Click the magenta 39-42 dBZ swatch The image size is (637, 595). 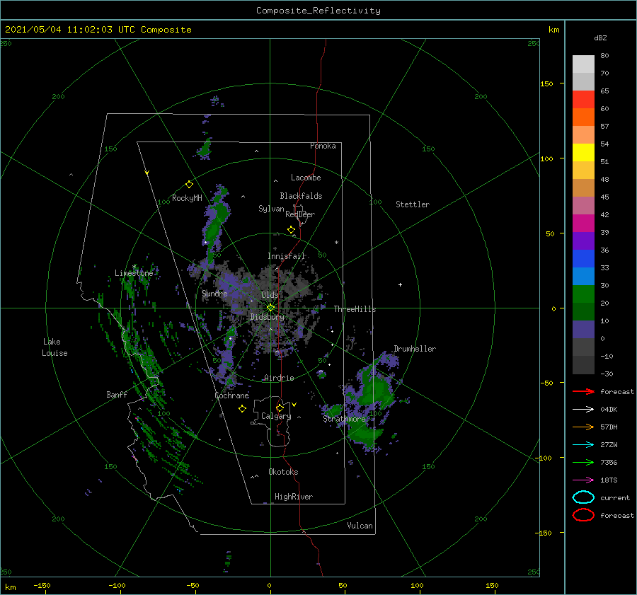pyautogui.click(x=583, y=224)
